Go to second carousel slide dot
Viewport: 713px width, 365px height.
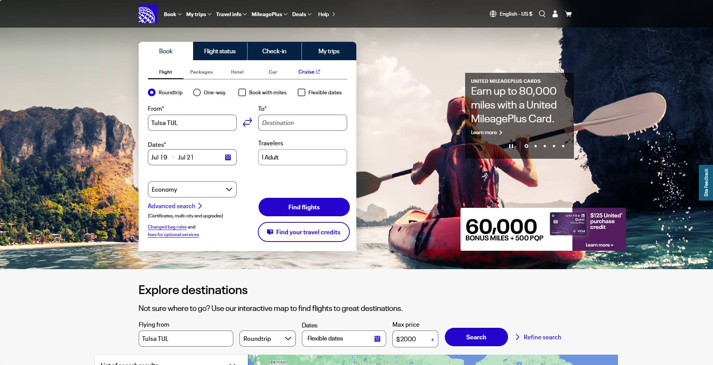point(536,146)
